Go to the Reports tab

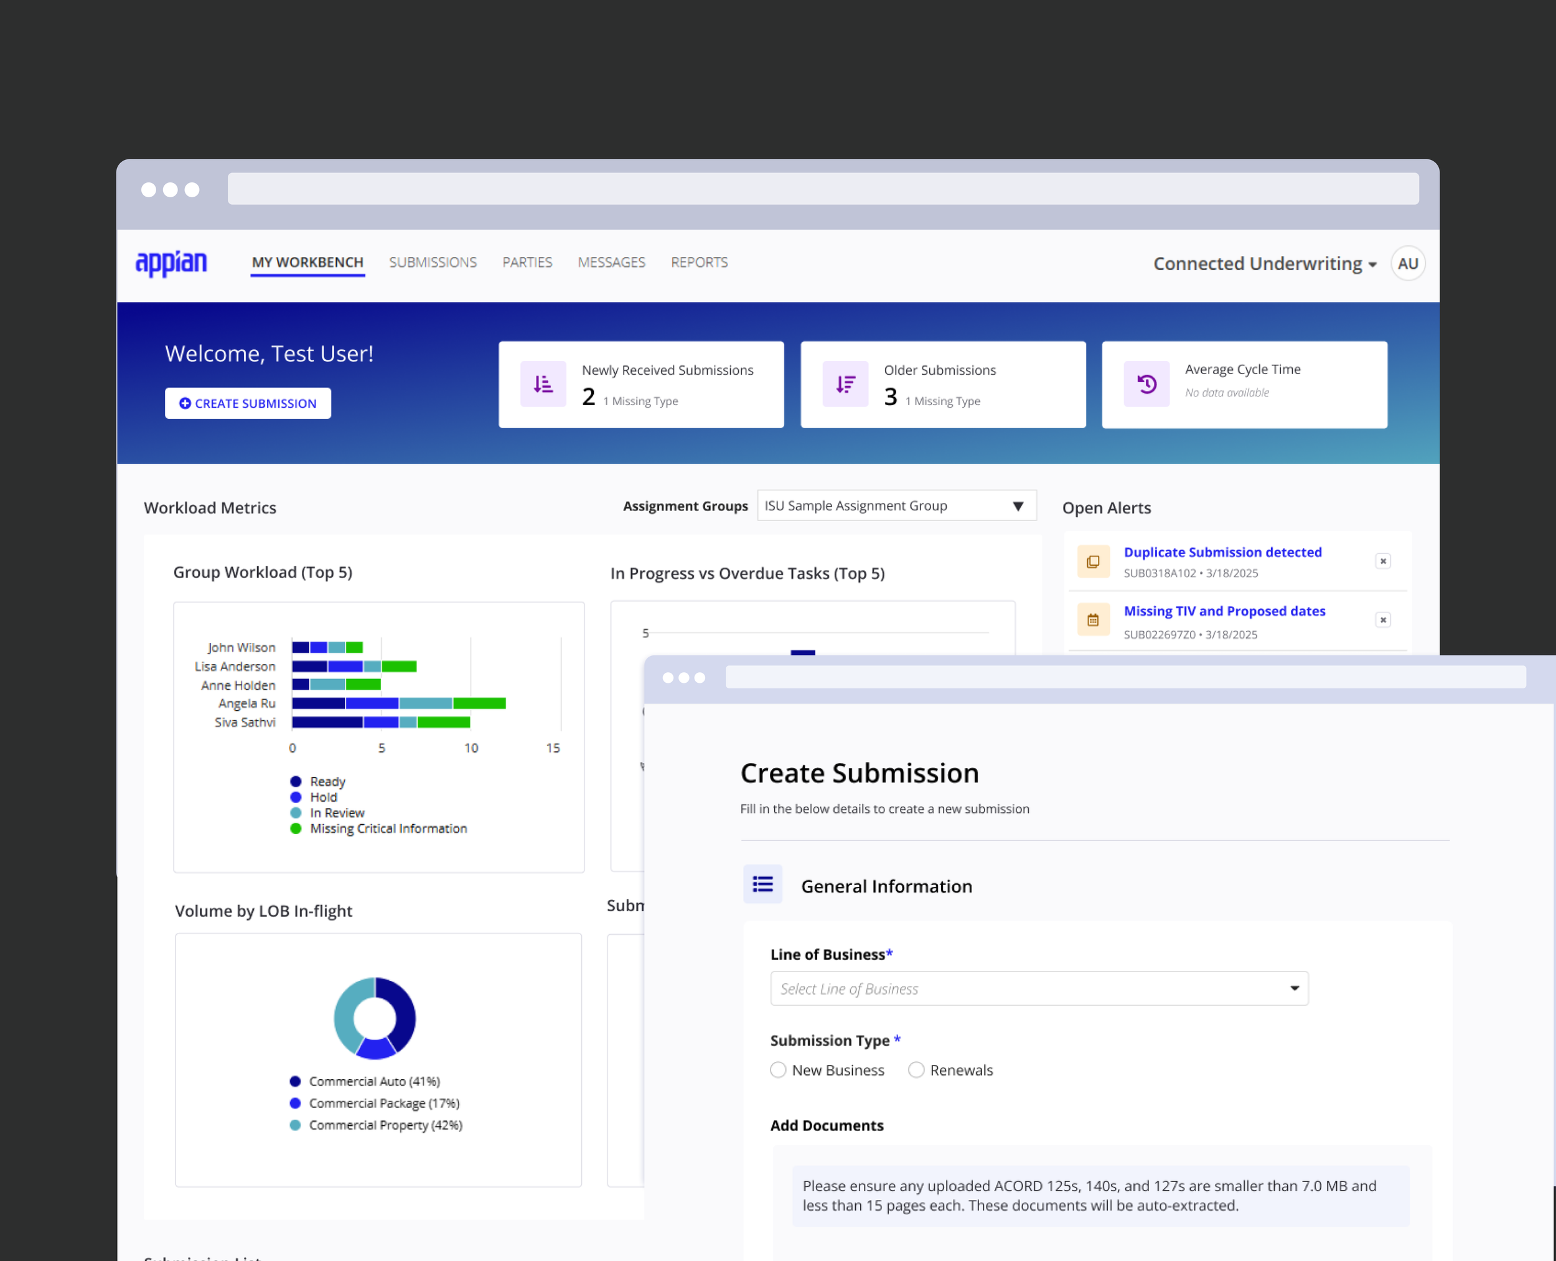[x=699, y=262]
